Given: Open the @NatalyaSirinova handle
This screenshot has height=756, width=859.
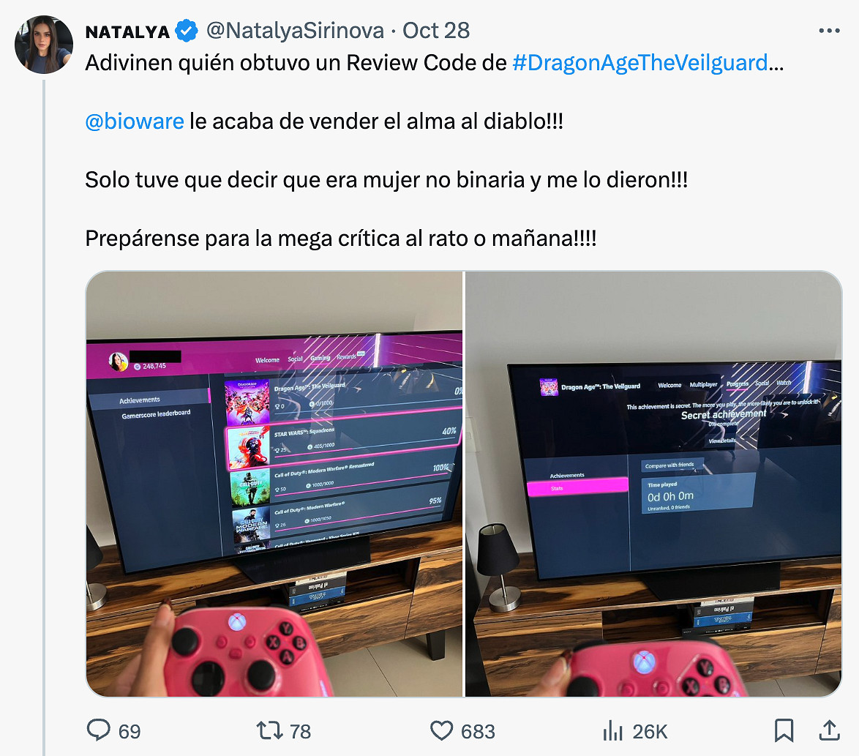Looking at the screenshot, I should 296,31.
